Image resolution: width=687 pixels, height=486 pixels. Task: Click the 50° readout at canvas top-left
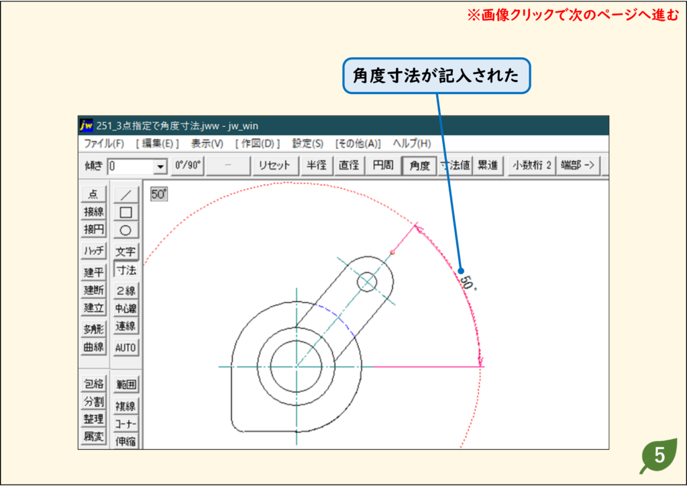(x=158, y=194)
